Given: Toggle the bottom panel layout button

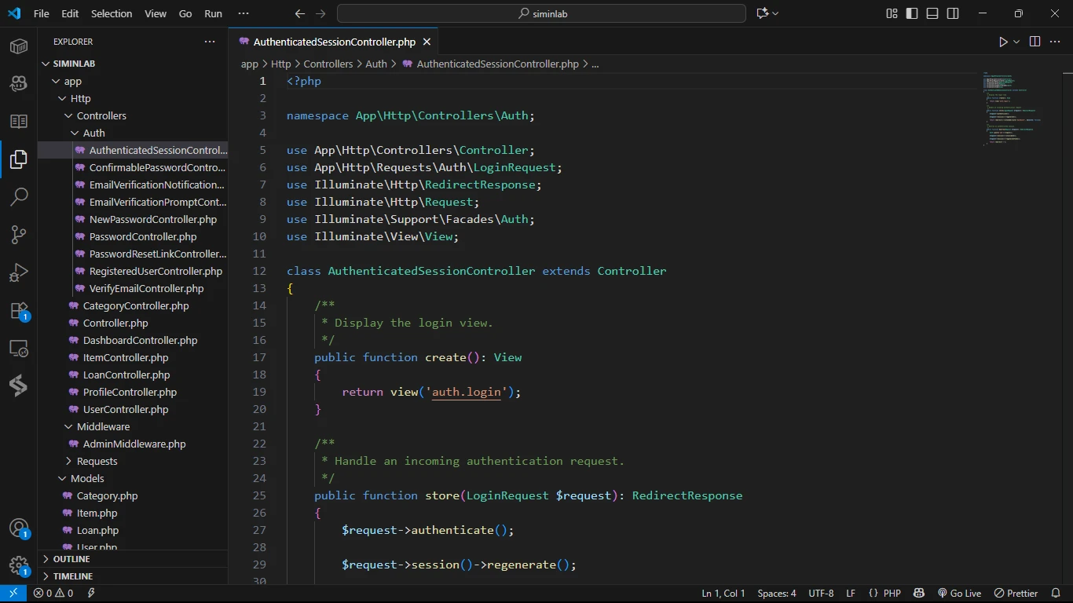Looking at the screenshot, I should pyautogui.click(x=932, y=13).
